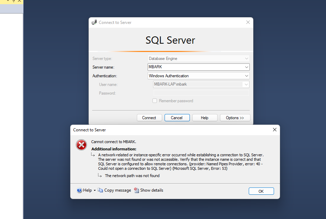
Task: Click the Show details icon
Action: coord(136,190)
